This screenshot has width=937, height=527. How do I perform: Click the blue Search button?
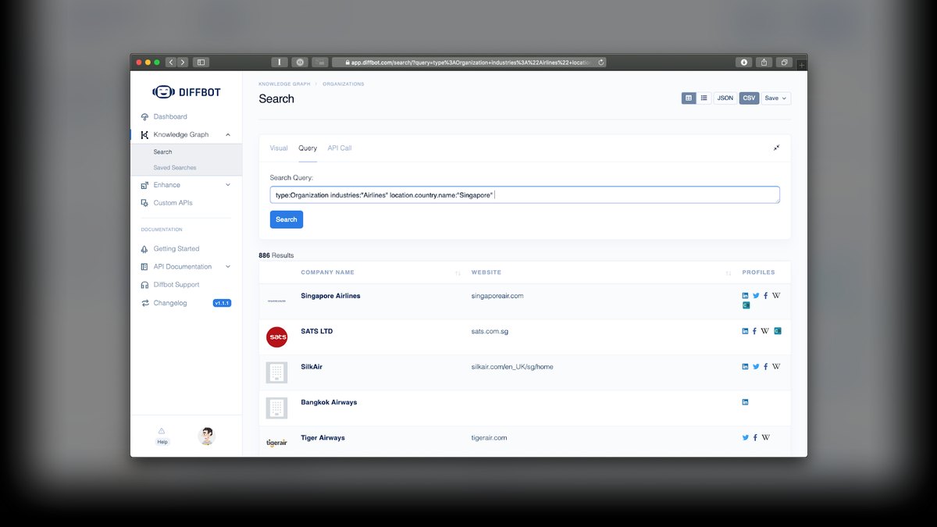tap(287, 219)
